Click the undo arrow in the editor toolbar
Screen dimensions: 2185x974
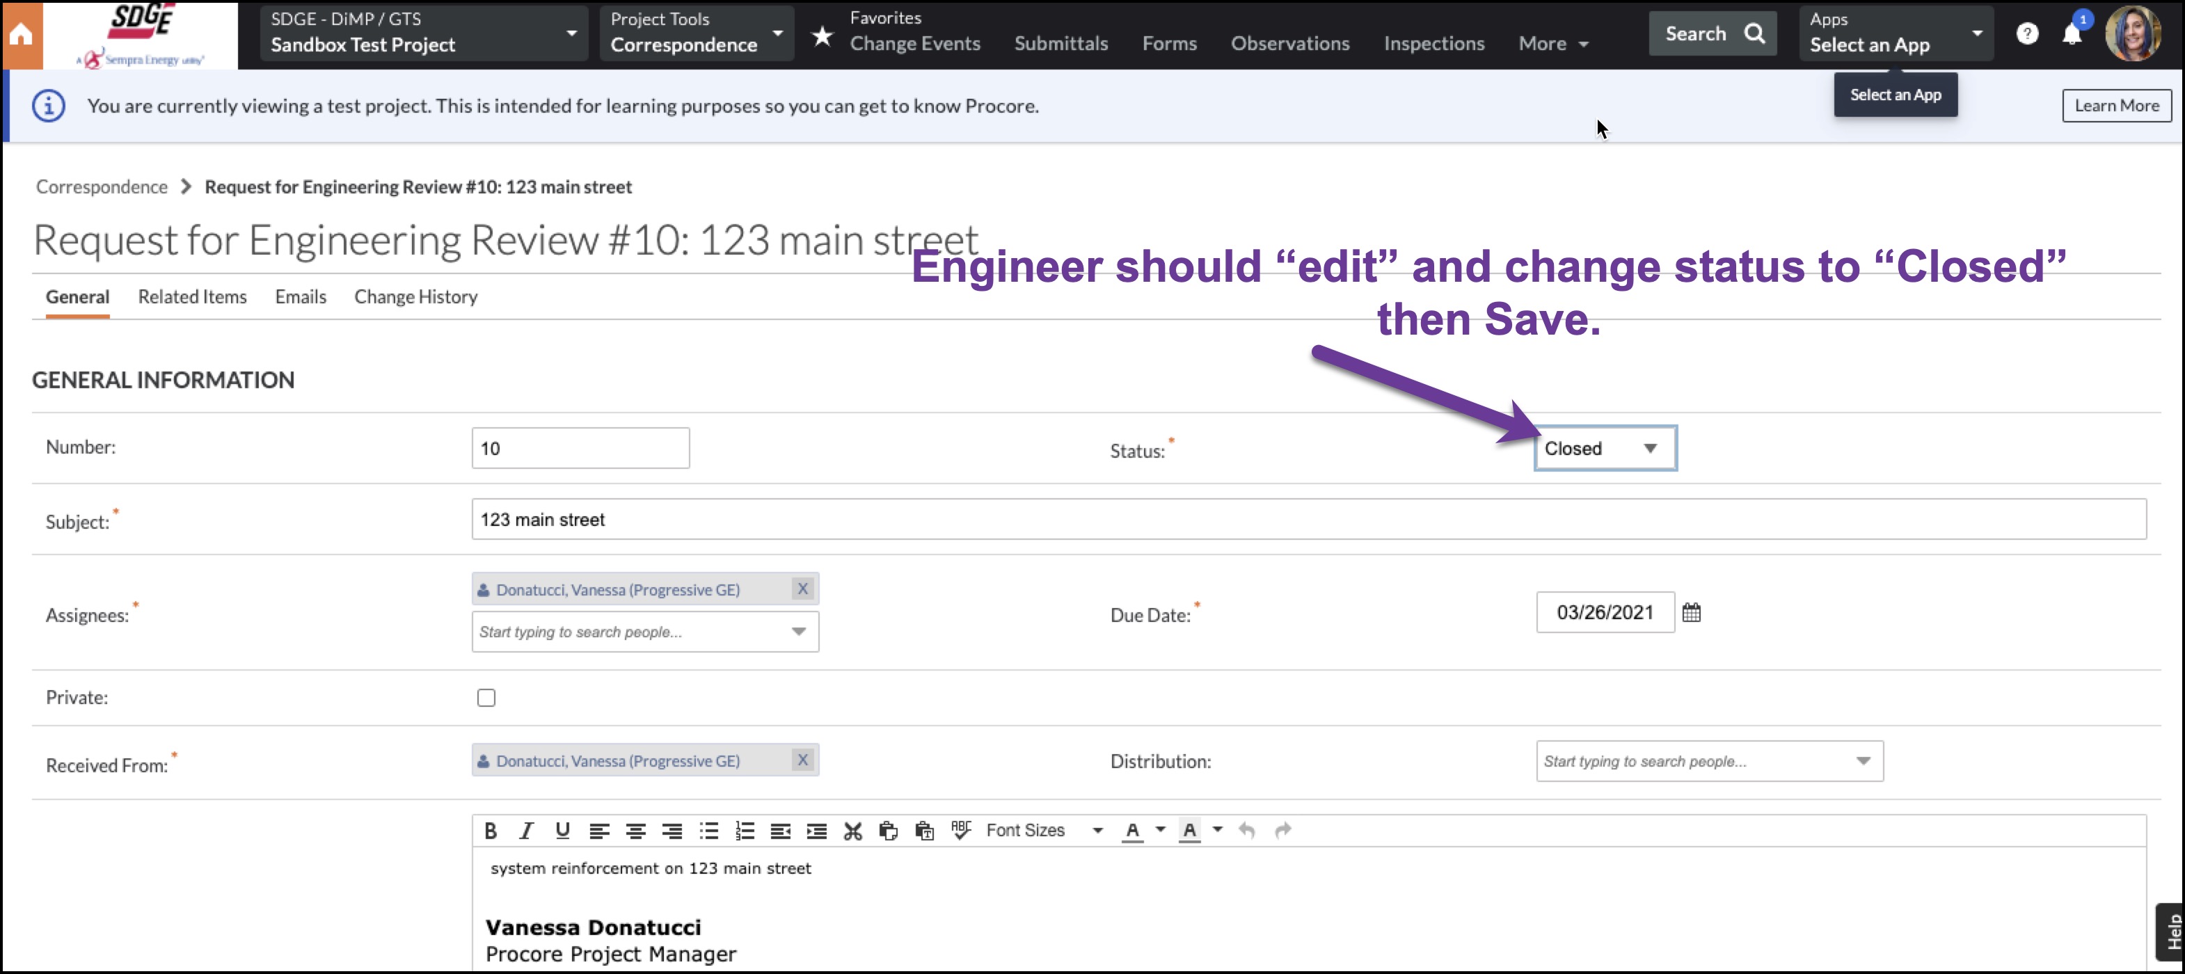[x=1246, y=831]
